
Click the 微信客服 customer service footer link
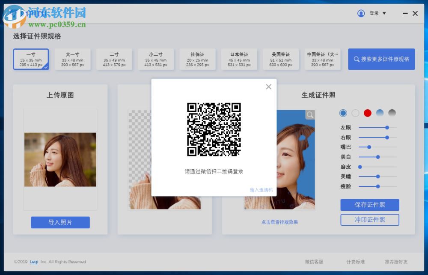tap(314, 262)
